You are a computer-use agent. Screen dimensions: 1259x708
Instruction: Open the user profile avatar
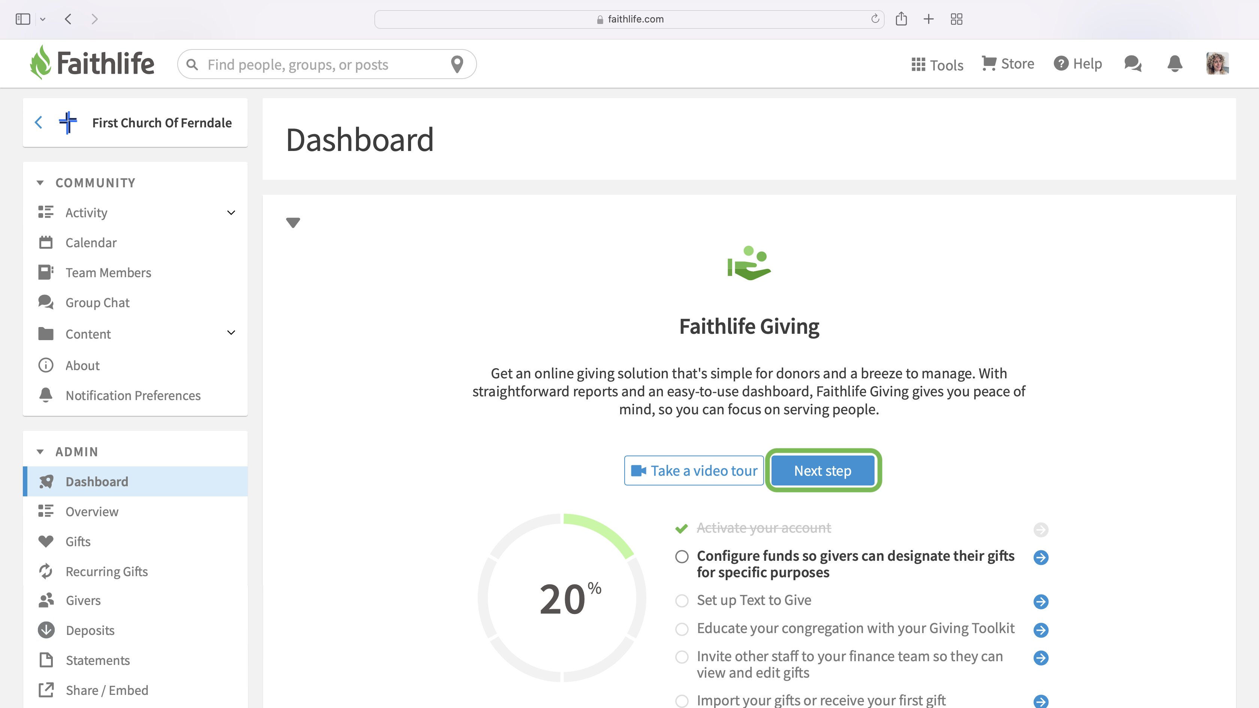point(1217,64)
